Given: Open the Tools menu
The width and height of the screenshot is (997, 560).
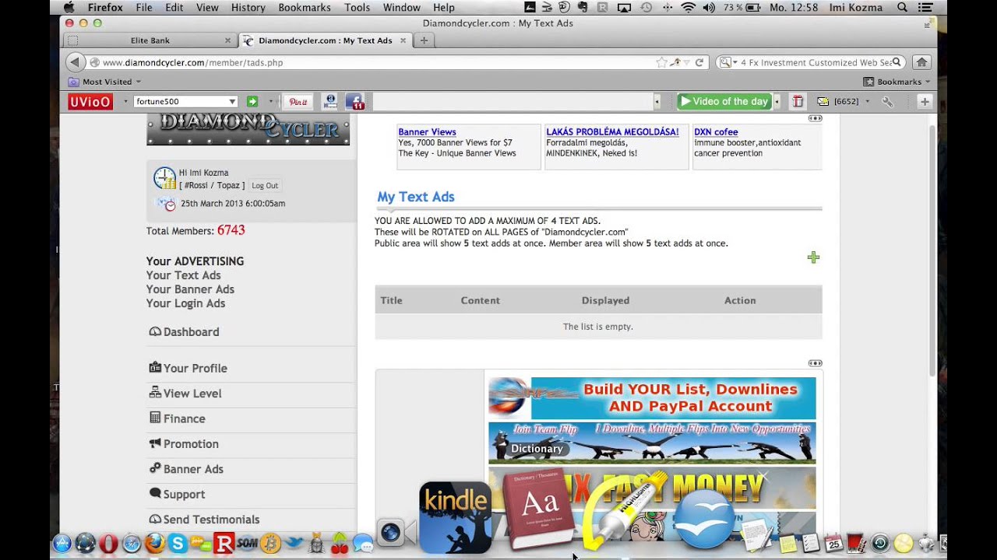Looking at the screenshot, I should pyautogui.click(x=357, y=7).
